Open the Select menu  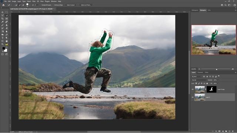pyautogui.click(x=29, y=1)
